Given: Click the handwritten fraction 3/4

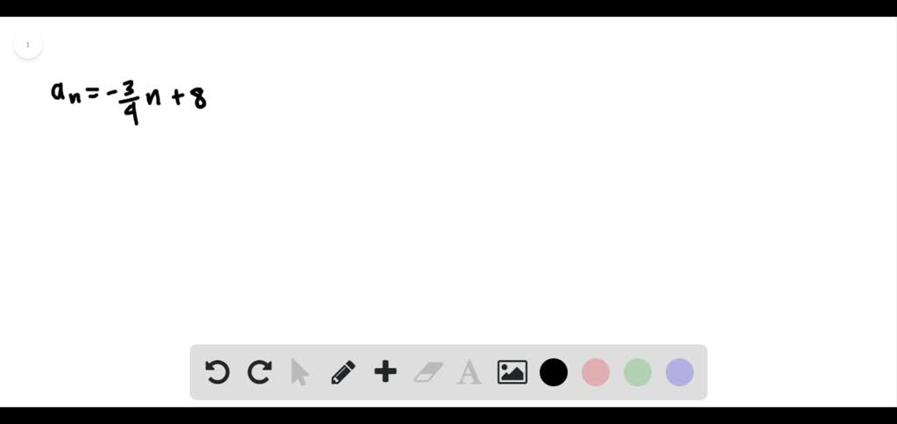Looking at the screenshot, I should (131, 102).
